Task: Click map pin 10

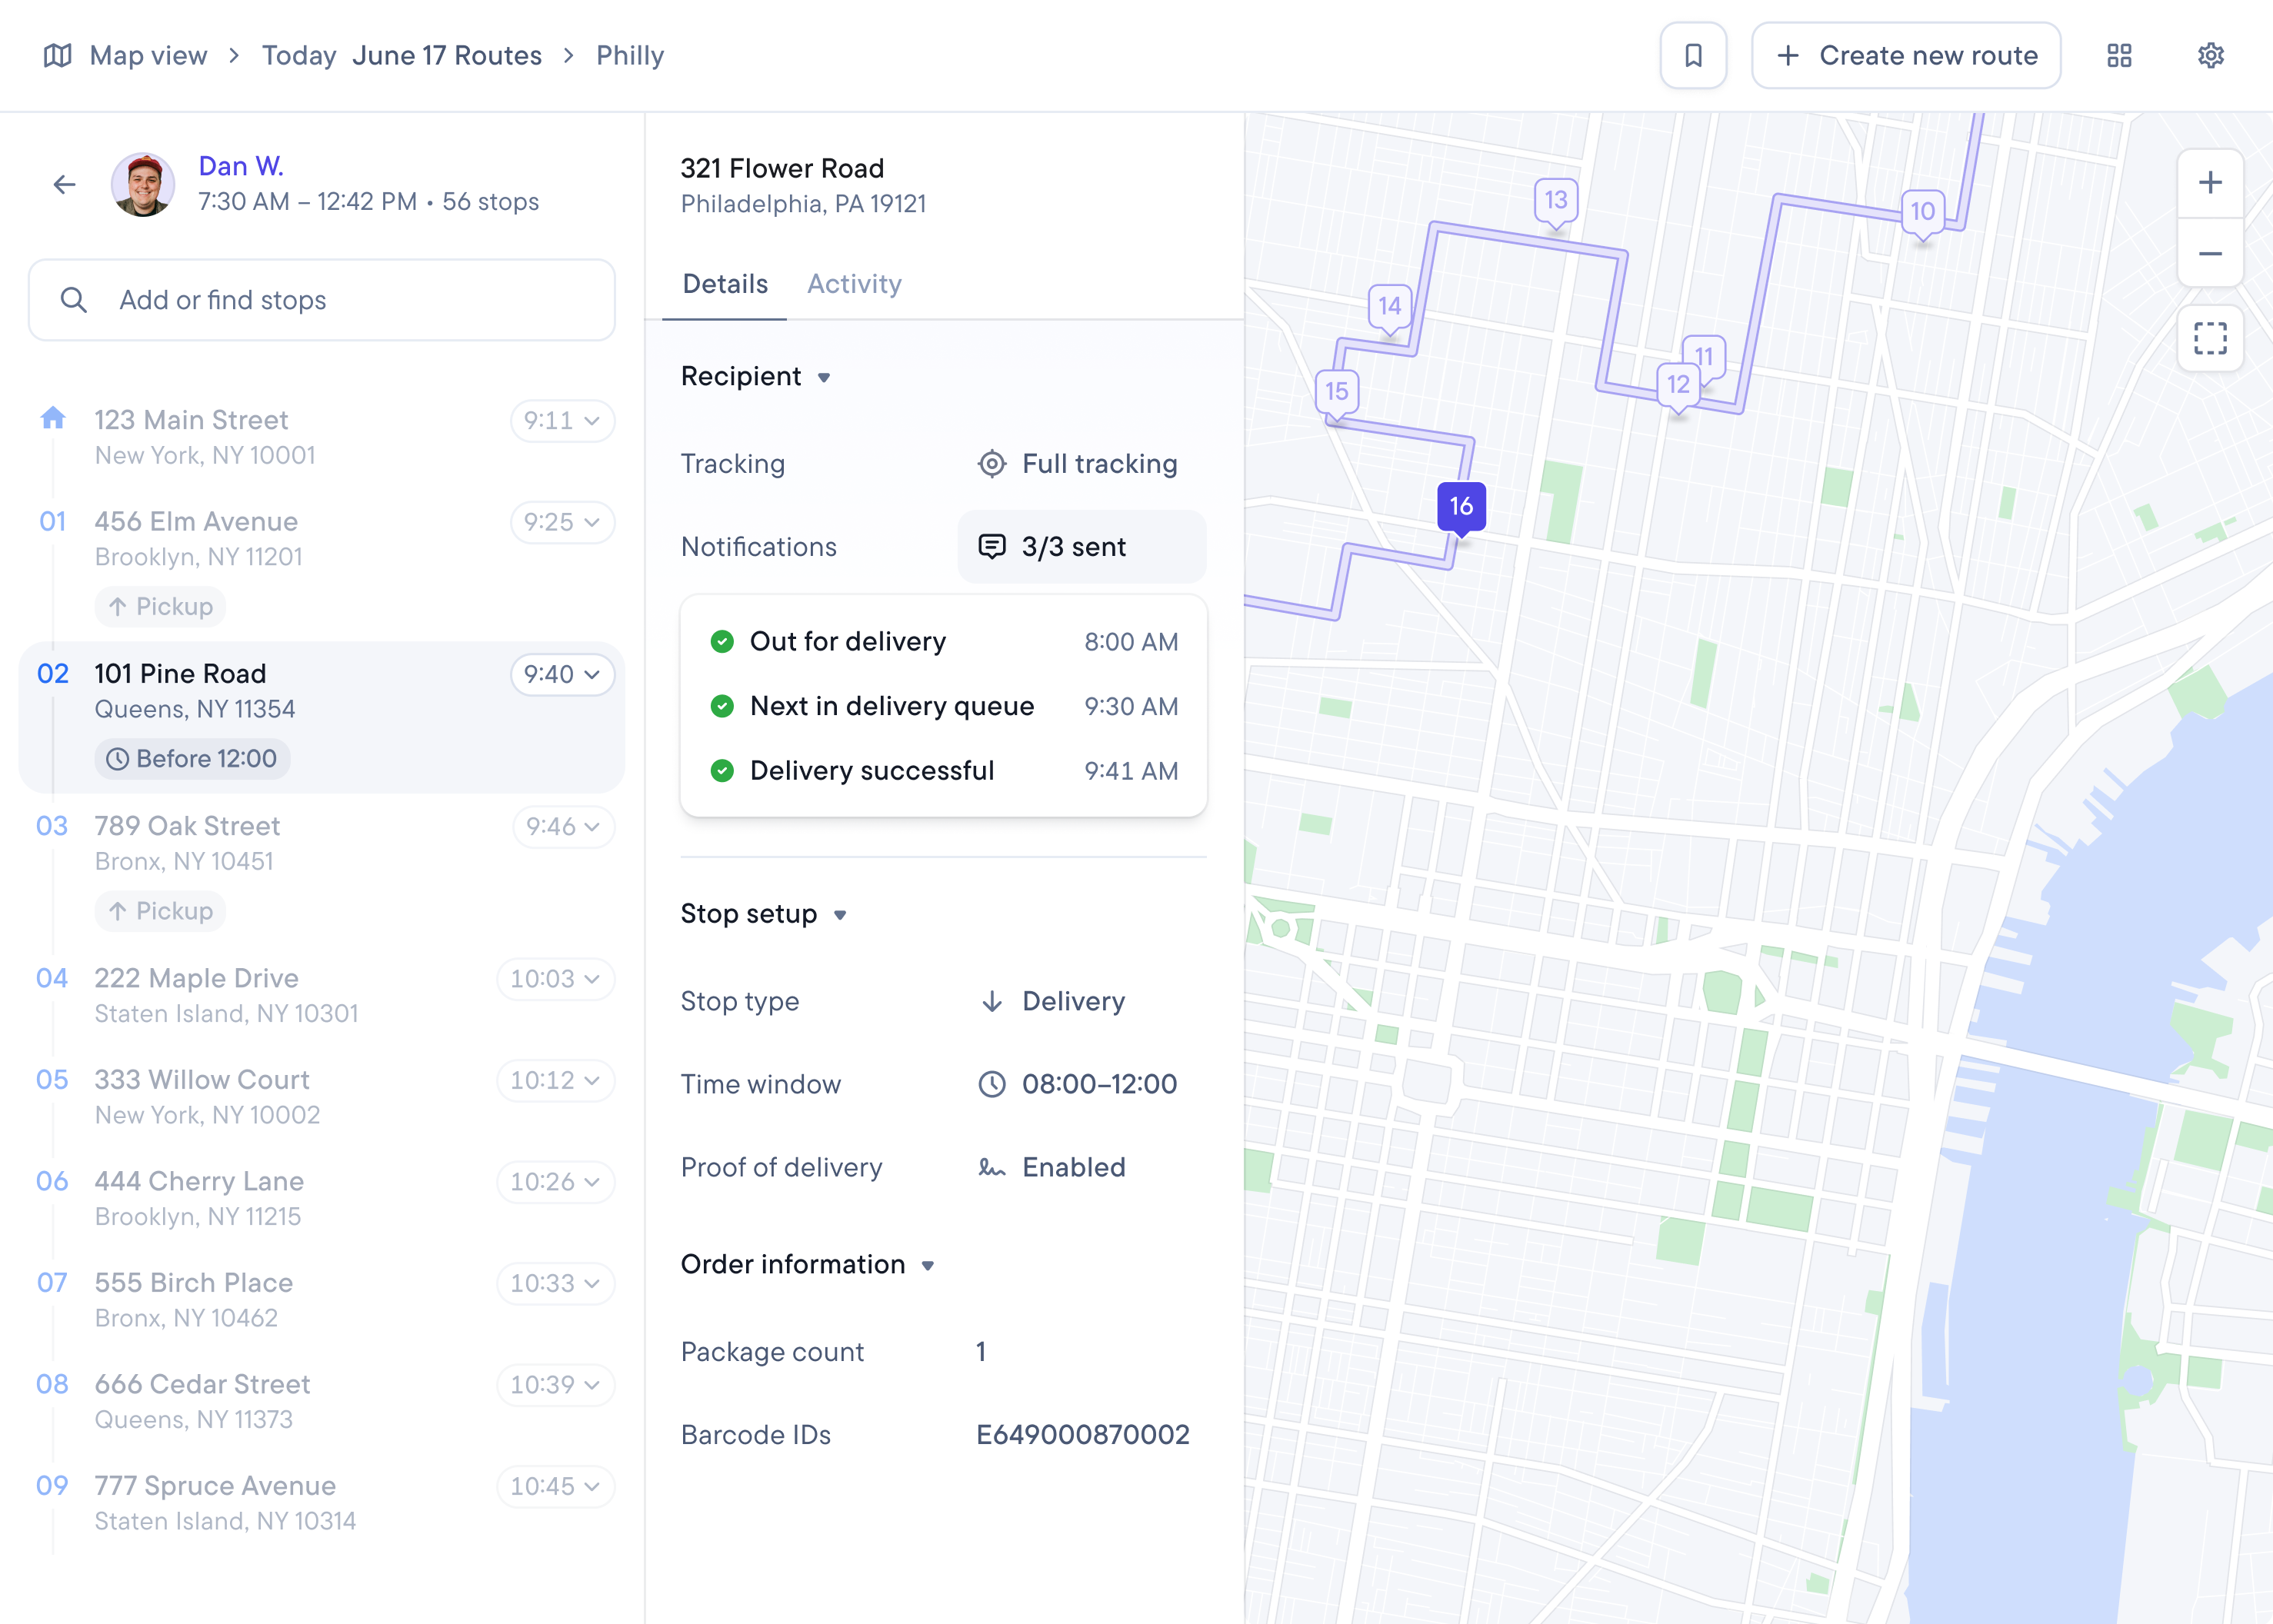Action: click(1921, 214)
